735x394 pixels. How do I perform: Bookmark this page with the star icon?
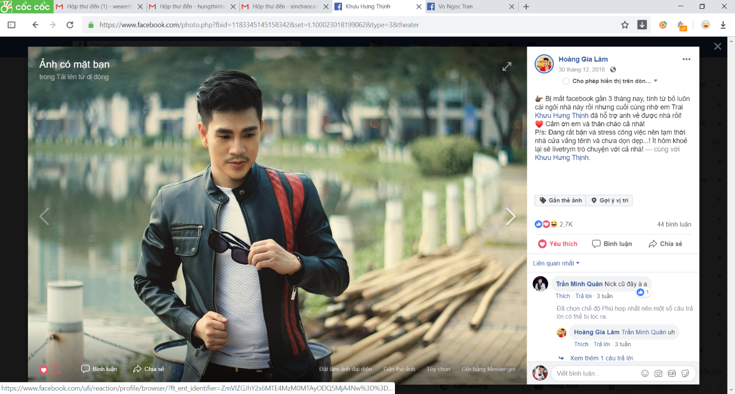(625, 25)
